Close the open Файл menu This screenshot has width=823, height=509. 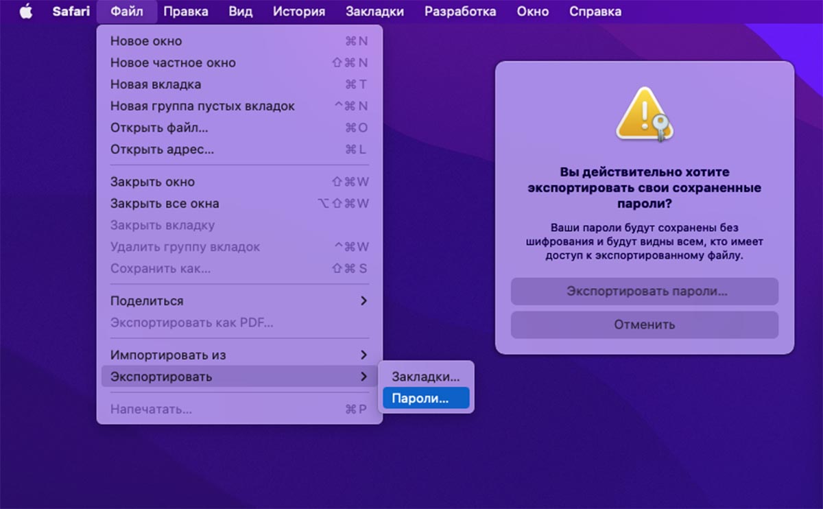126,12
